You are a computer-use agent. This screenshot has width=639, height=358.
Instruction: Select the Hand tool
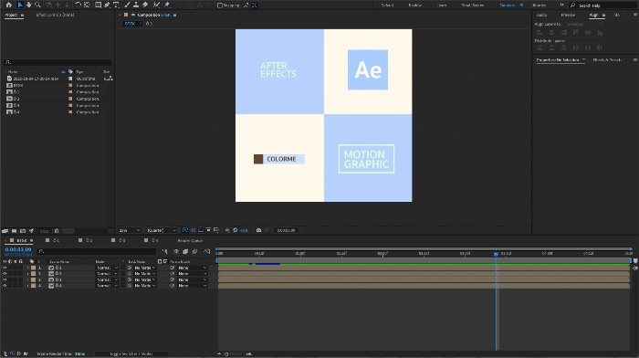coord(28,5)
